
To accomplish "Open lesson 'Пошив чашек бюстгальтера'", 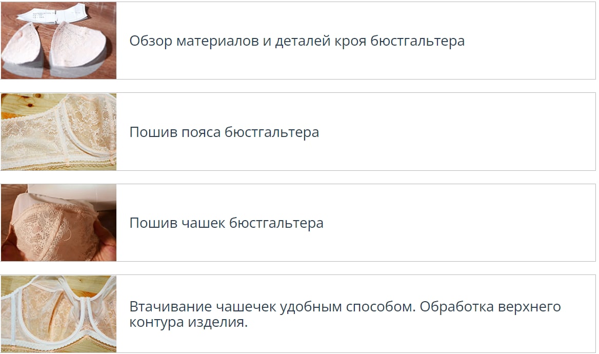I will click(x=226, y=224).
